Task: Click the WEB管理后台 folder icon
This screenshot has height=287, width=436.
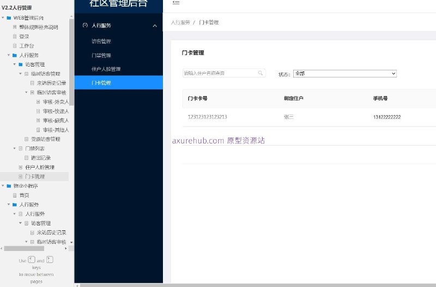Action: 9,18
